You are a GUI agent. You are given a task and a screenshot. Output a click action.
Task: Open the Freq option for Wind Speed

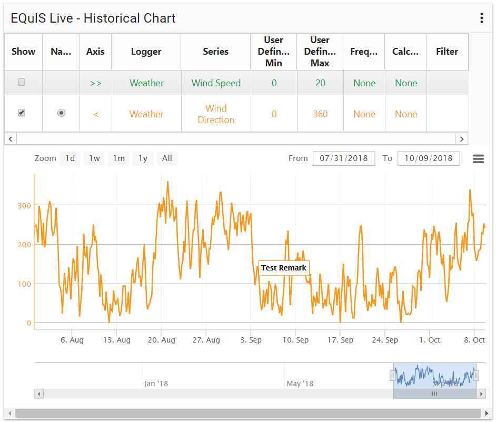pos(364,83)
